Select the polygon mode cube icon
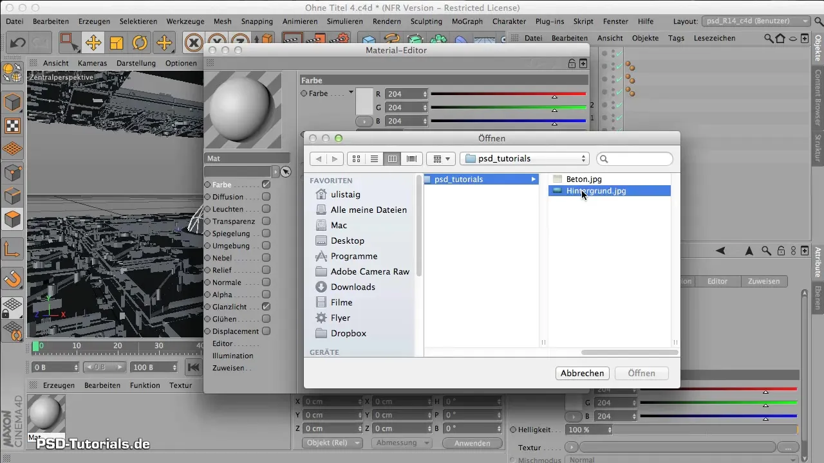 pos(12,219)
